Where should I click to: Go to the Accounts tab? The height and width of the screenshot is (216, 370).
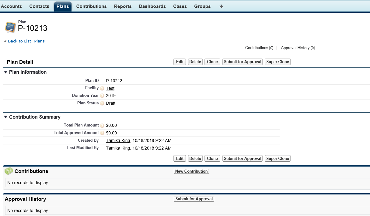click(12, 6)
